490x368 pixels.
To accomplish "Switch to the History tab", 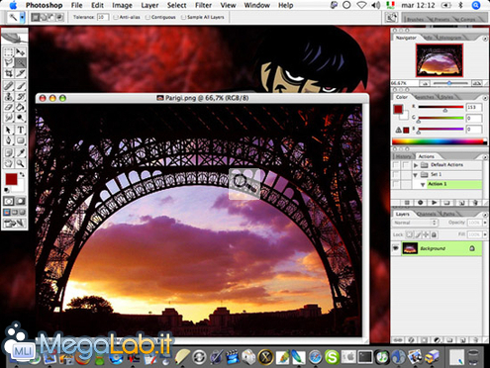I will [403, 156].
